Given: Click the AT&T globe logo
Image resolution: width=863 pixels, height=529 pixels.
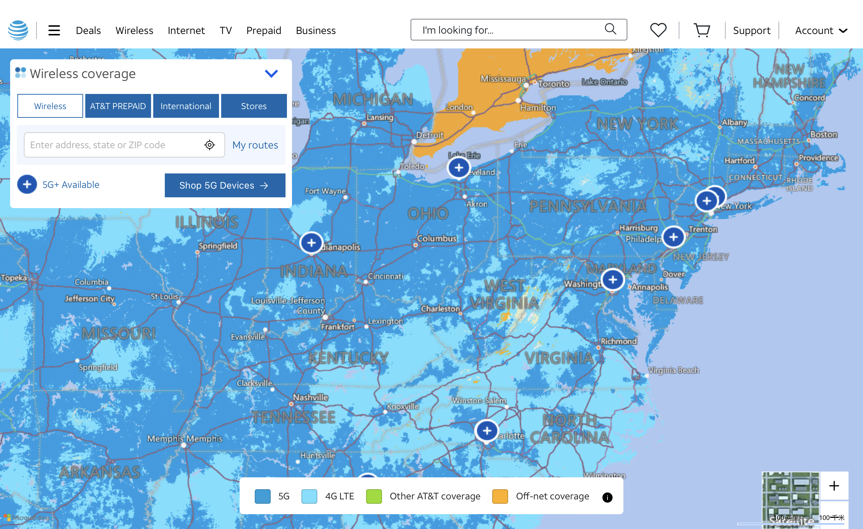Looking at the screenshot, I should [18, 30].
